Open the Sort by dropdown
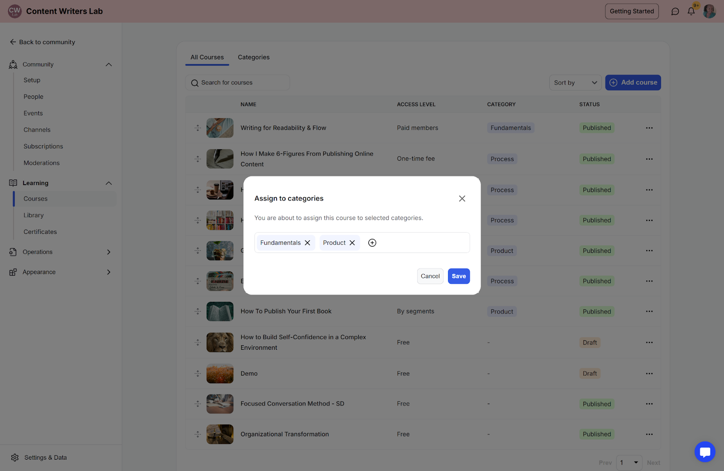Image resolution: width=724 pixels, height=471 pixels. pyautogui.click(x=575, y=83)
